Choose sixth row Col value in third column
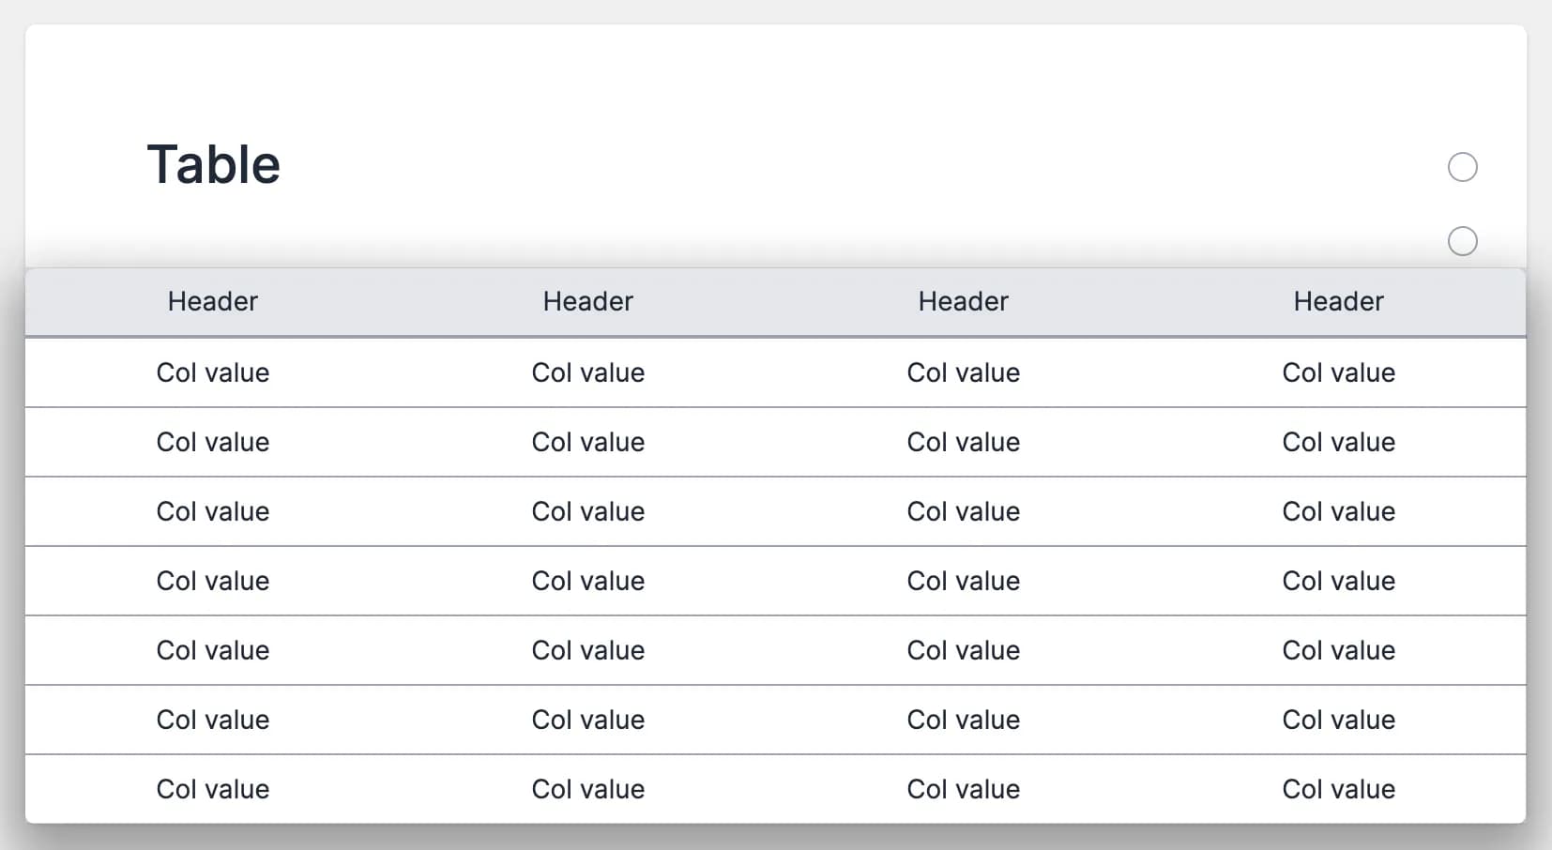This screenshot has height=850, width=1552. (963, 720)
